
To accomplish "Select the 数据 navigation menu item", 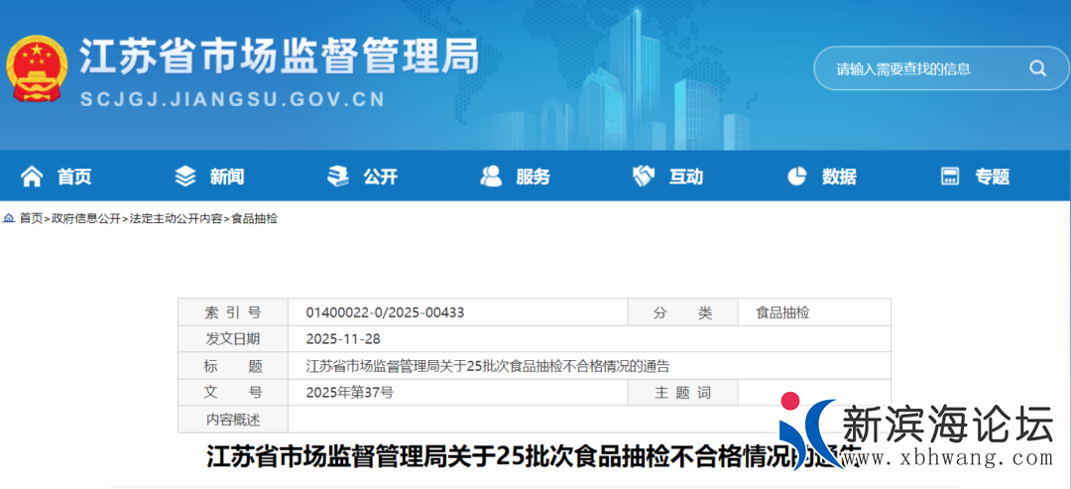I will click(839, 177).
